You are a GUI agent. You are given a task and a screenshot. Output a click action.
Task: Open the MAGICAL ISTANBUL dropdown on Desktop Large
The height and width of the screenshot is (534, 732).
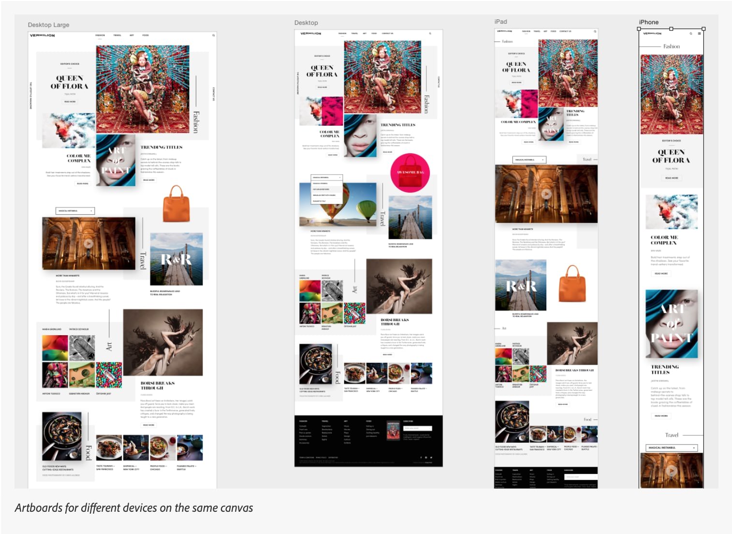point(76,210)
